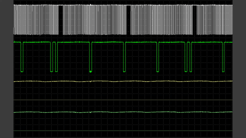
Task: Select the yellow flat signal trace
Action: tap(125, 81)
